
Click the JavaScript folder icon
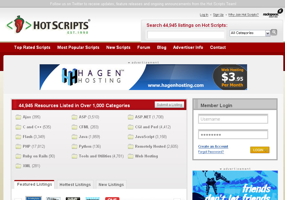point(131,137)
